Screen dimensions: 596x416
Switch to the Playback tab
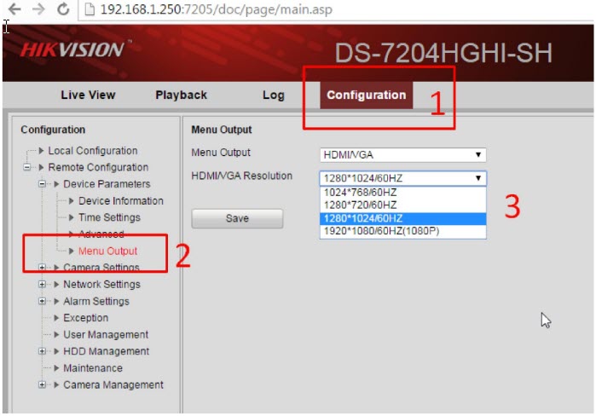pyautogui.click(x=181, y=95)
